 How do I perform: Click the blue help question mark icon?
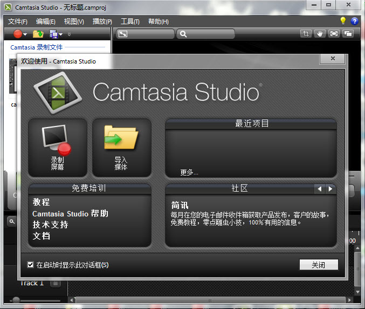pyautogui.click(x=354, y=21)
